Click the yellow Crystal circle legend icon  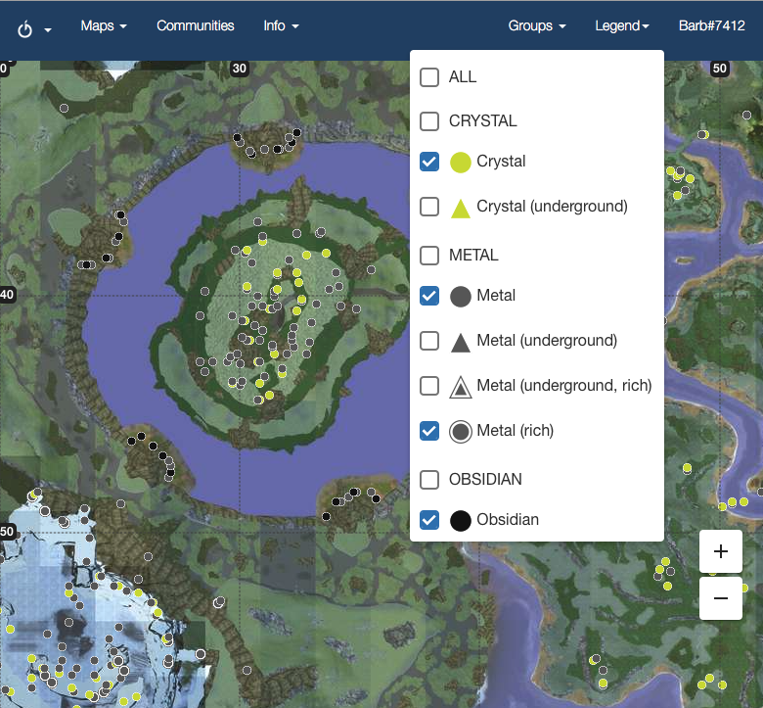click(x=461, y=163)
